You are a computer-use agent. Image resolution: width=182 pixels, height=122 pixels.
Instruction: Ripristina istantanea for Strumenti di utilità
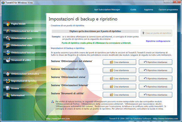point(155,95)
